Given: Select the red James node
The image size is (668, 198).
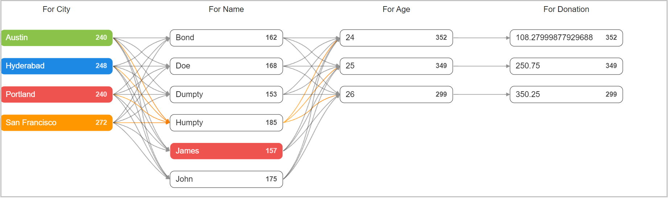Looking at the screenshot, I should (x=226, y=151).
